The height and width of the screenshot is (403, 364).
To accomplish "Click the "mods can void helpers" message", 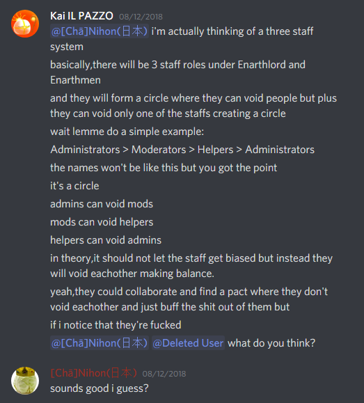I will 102,222.
